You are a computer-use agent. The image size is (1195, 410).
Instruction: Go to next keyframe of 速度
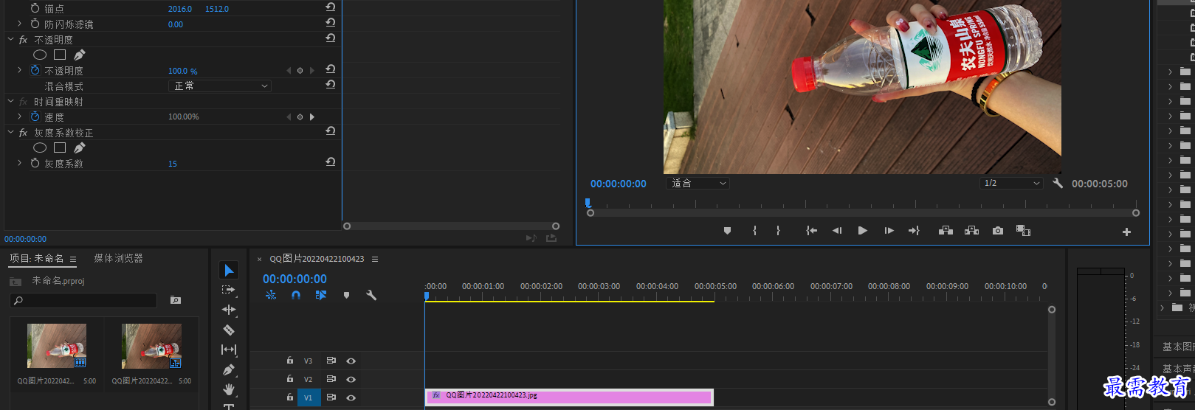[x=312, y=117]
